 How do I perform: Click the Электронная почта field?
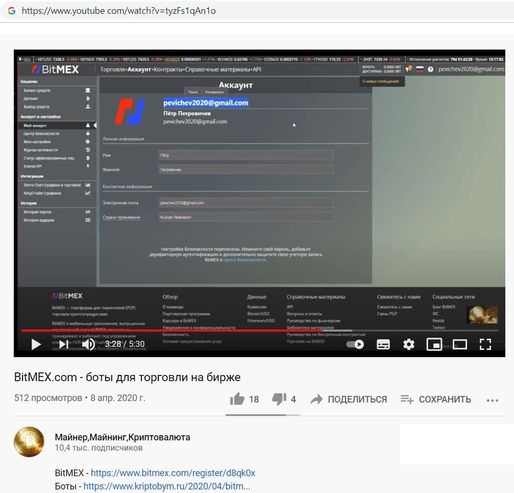pos(246,203)
